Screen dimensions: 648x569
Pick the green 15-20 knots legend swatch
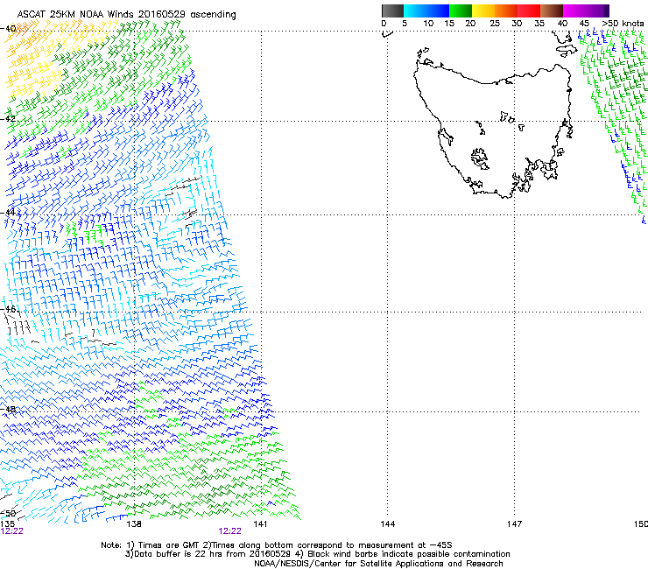coord(461,11)
